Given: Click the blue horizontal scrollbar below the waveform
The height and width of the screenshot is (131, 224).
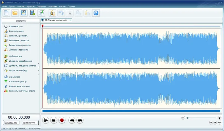Looking at the screenshot, I should [131, 111].
